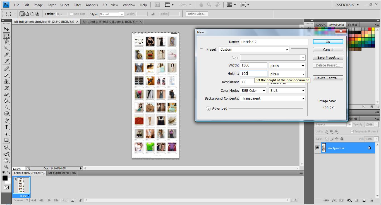This screenshot has width=381, height=205.
Task: Click the foreground color swatch
Action: tap(5, 178)
